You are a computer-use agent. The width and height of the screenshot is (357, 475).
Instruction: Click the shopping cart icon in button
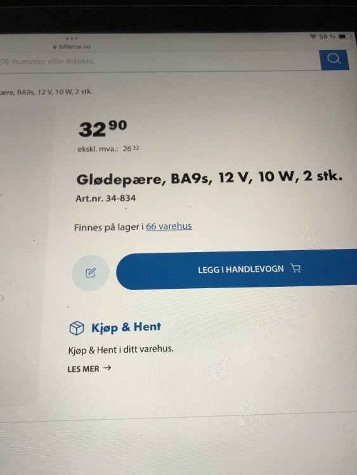[295, 268]
